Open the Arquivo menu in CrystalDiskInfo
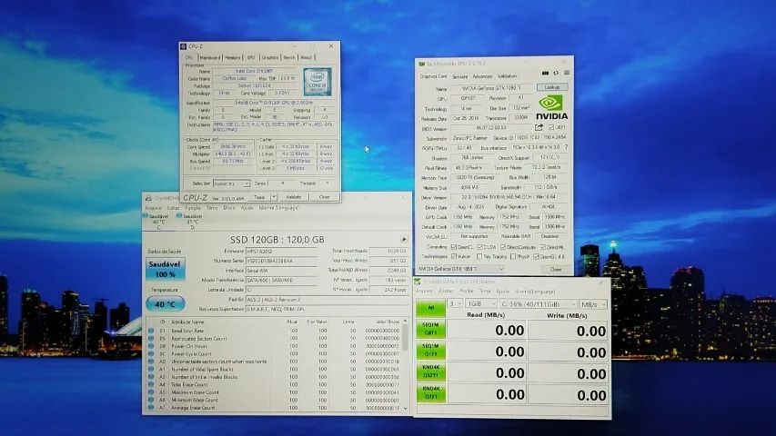776x436 pixels. pyautogui.click(x=154, y=208)
